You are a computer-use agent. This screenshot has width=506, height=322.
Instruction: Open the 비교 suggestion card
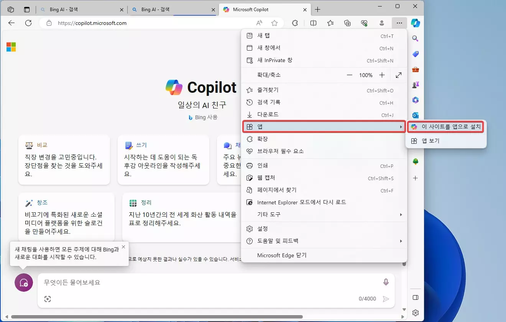click(64, 160)
